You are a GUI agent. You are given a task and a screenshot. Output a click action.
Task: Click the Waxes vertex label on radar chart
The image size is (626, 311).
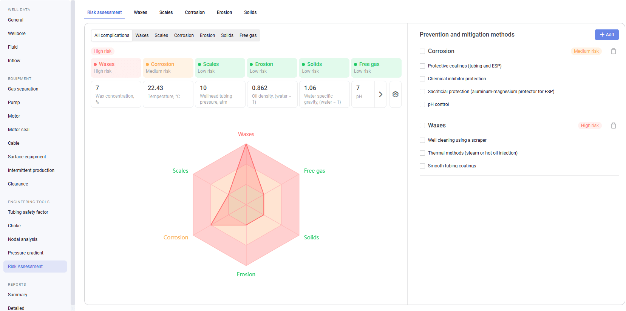pyautogui.click(x=246, y=134)
